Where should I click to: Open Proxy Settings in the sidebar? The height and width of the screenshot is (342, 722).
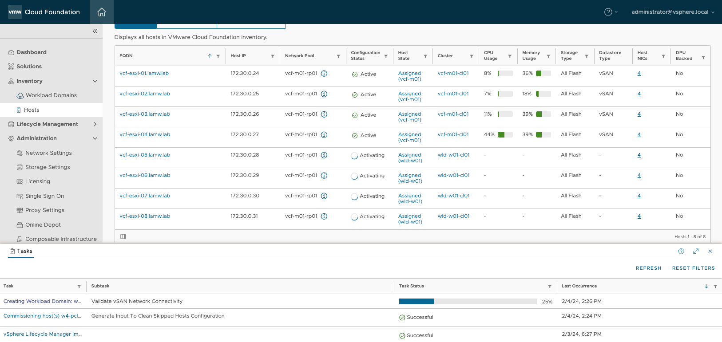coord(45,210)
